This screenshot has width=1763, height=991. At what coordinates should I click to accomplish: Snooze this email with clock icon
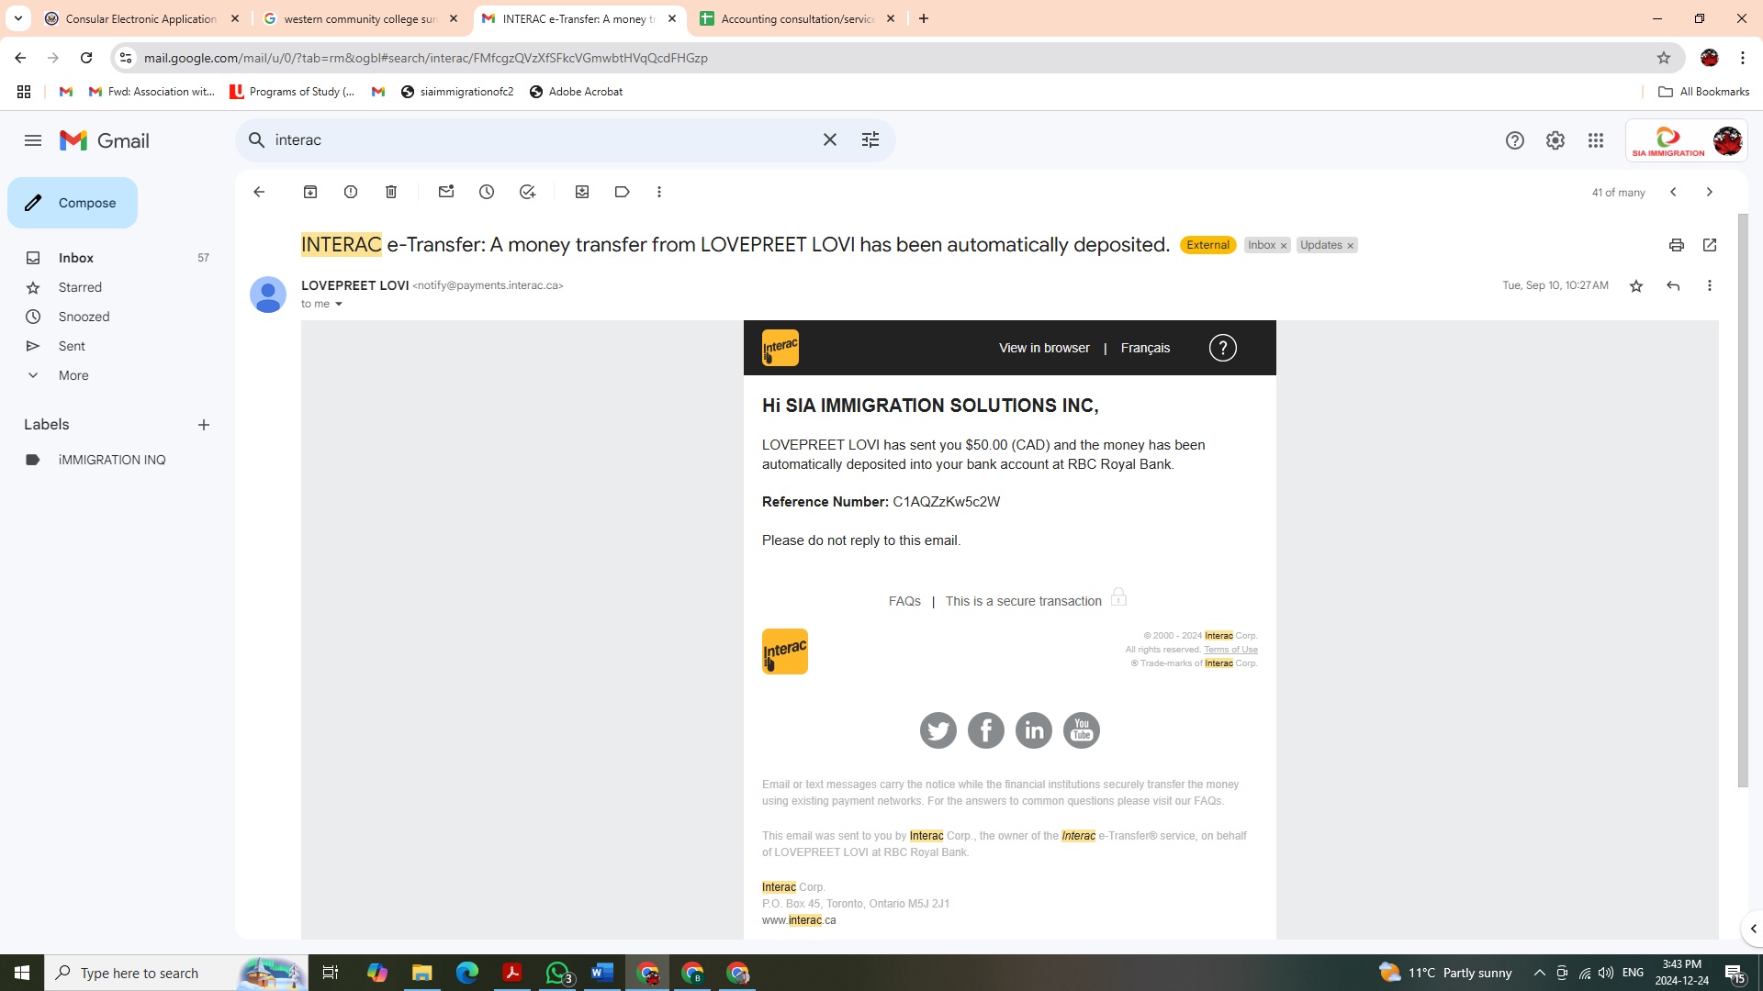[x=487, y=192]
